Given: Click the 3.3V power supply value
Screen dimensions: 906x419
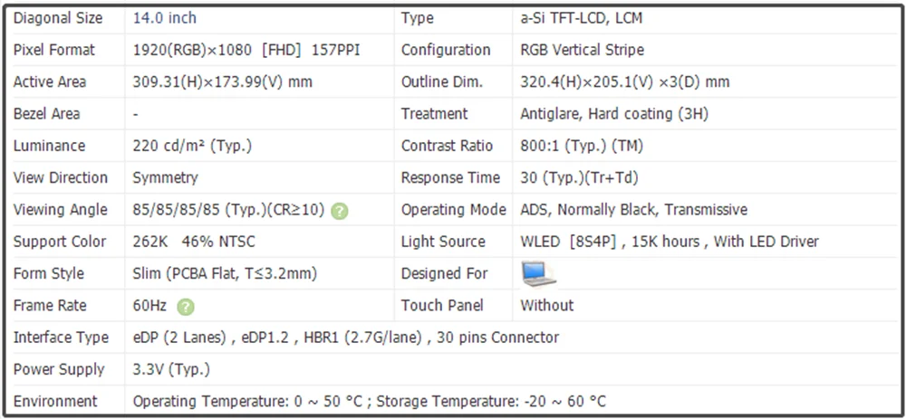Looking at the screenshot, I should tap(171, 369).
